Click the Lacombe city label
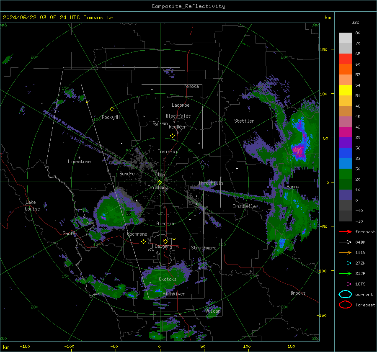 pos(181,105)
